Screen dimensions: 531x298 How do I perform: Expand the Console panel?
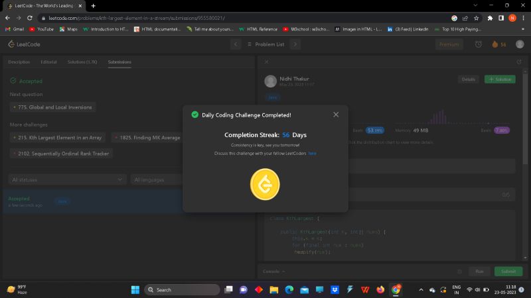click(274, 272)
